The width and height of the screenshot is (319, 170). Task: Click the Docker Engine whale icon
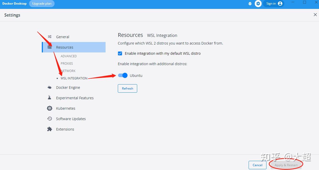pos(49,87)
